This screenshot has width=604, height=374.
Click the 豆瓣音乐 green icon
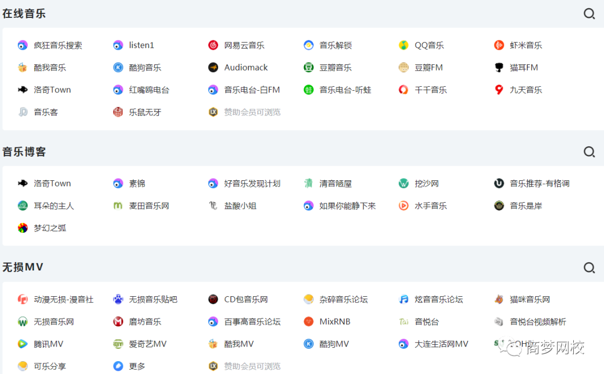pos(309,68)
